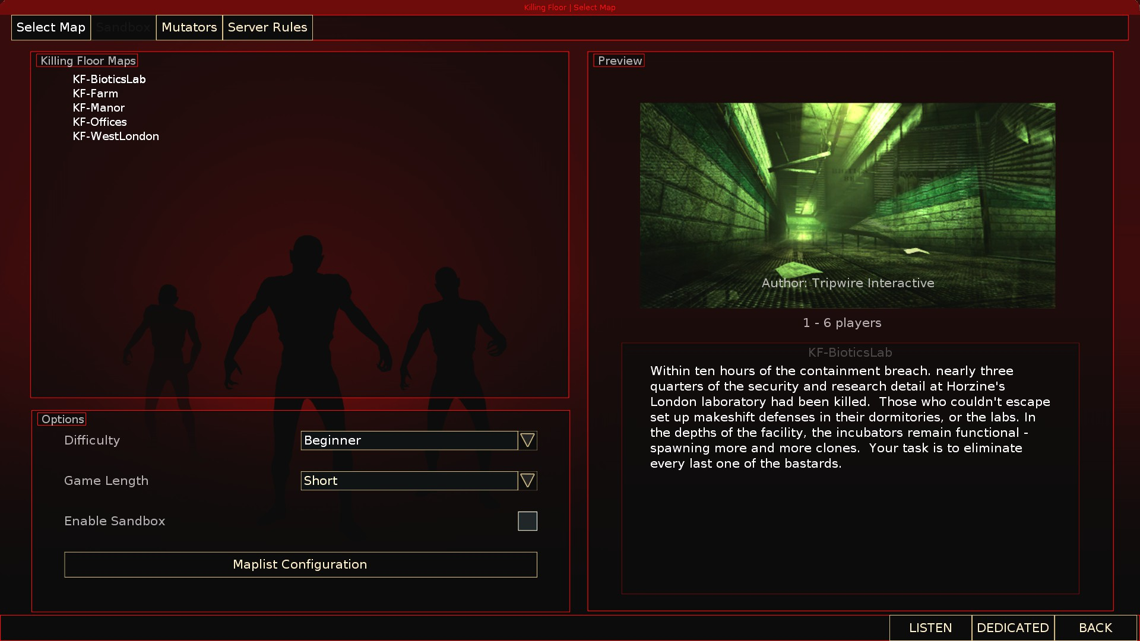Select the KF-Offices map

coord(100,122)
